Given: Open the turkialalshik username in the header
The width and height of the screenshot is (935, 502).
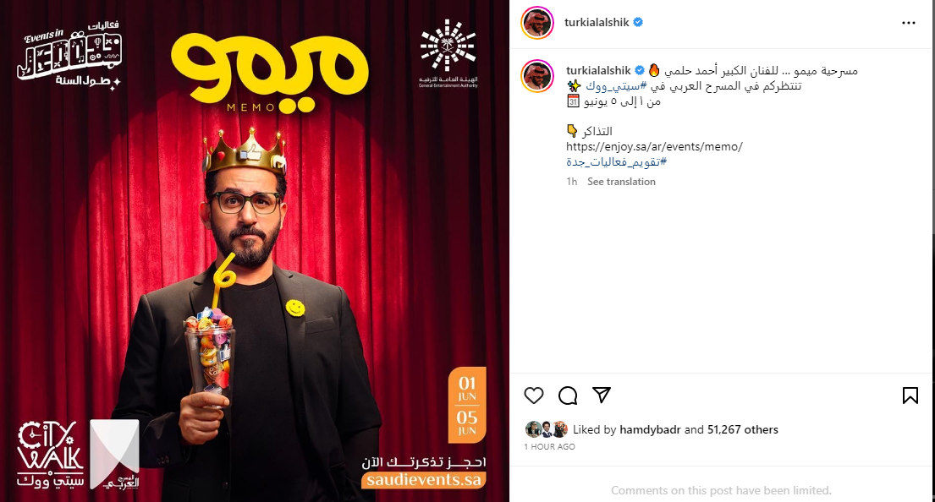Looking at the screenshot, I should [x=597, y=22].
